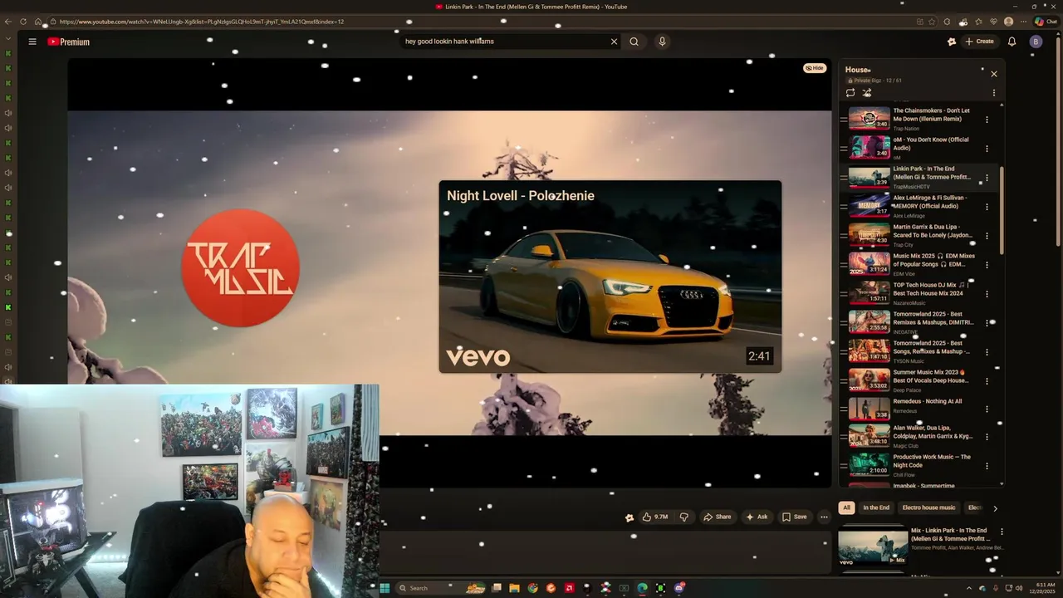Open options for The Chainsmokers video
Screen dimensions: 1063x598
[x=987, y=120]
